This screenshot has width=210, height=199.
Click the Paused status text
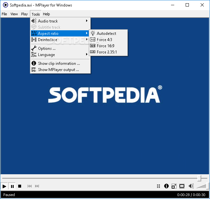9,195
